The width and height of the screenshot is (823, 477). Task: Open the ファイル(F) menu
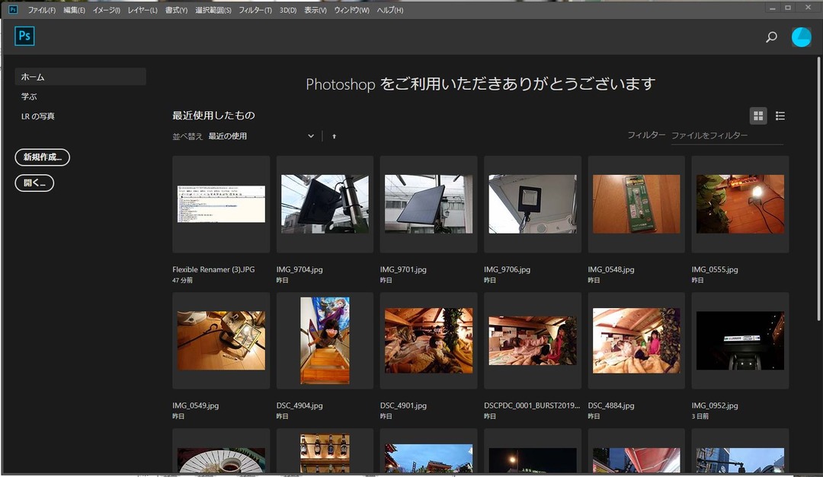(x=42, y=10)
